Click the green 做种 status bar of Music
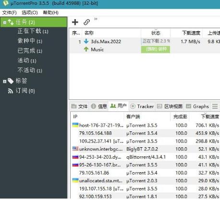The image size is (220, 200). point(156,49)
